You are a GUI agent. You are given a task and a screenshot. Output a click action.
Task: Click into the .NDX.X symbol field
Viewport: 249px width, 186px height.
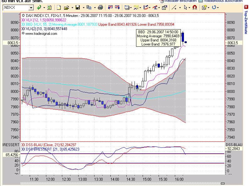tap(16, 8)
